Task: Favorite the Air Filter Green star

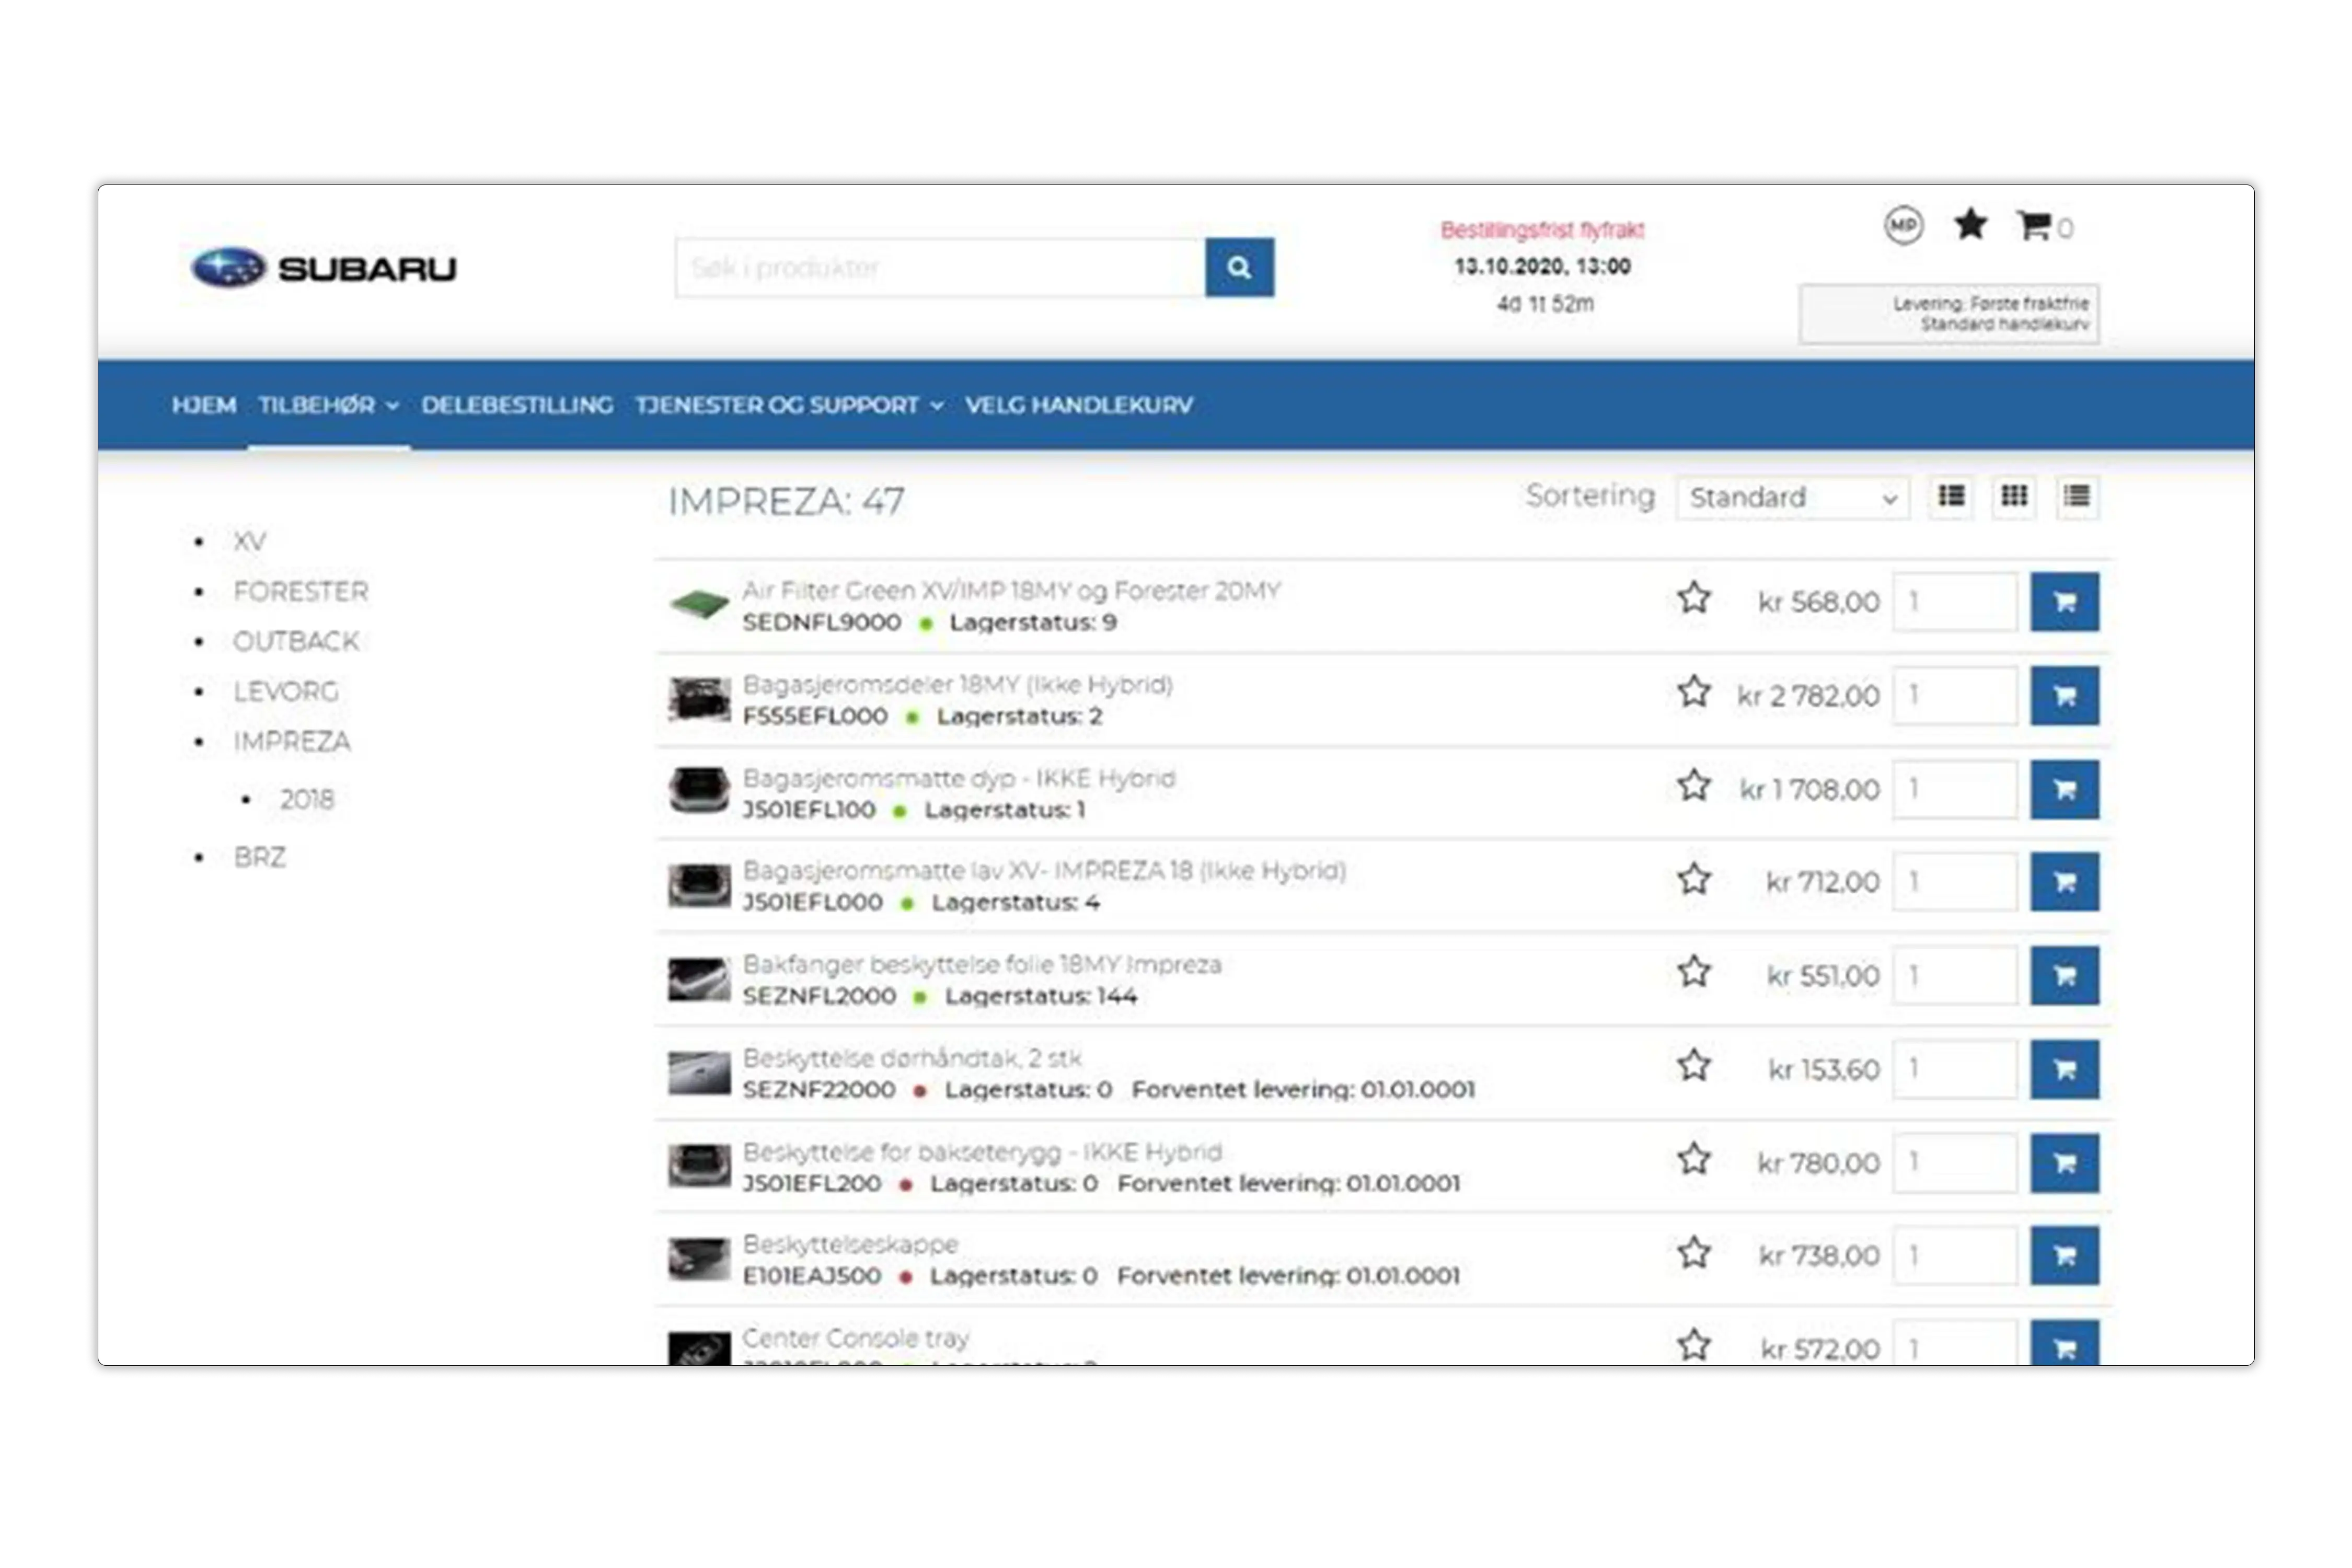Action: [1694, 598]
